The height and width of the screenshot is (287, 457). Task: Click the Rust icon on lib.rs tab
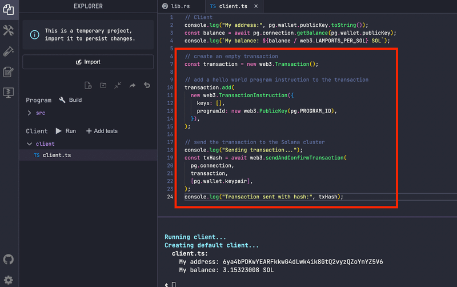tap(165, 6)
